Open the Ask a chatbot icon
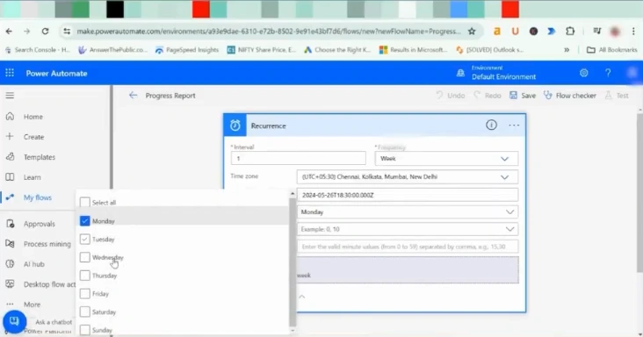 [14, 321]
